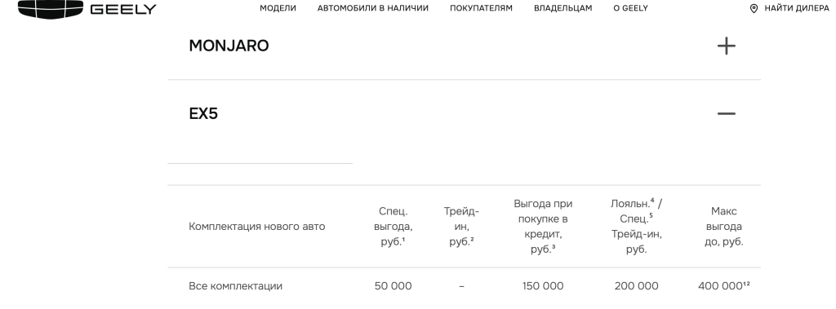Click the GEELY wordmark text
This screenshot has height=309, width=836.
[x=123, y=9]
